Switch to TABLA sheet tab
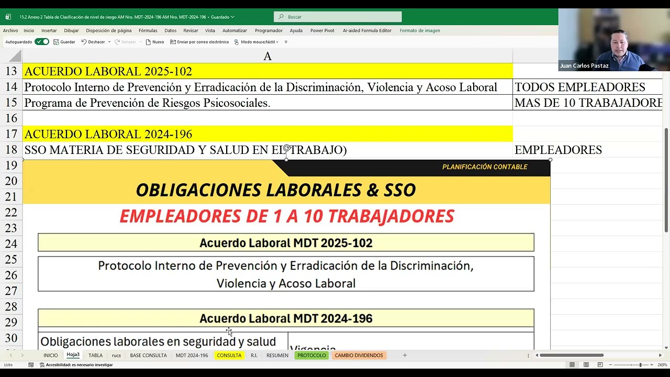This screenshot has height=377, width=670. click(95, 356)
